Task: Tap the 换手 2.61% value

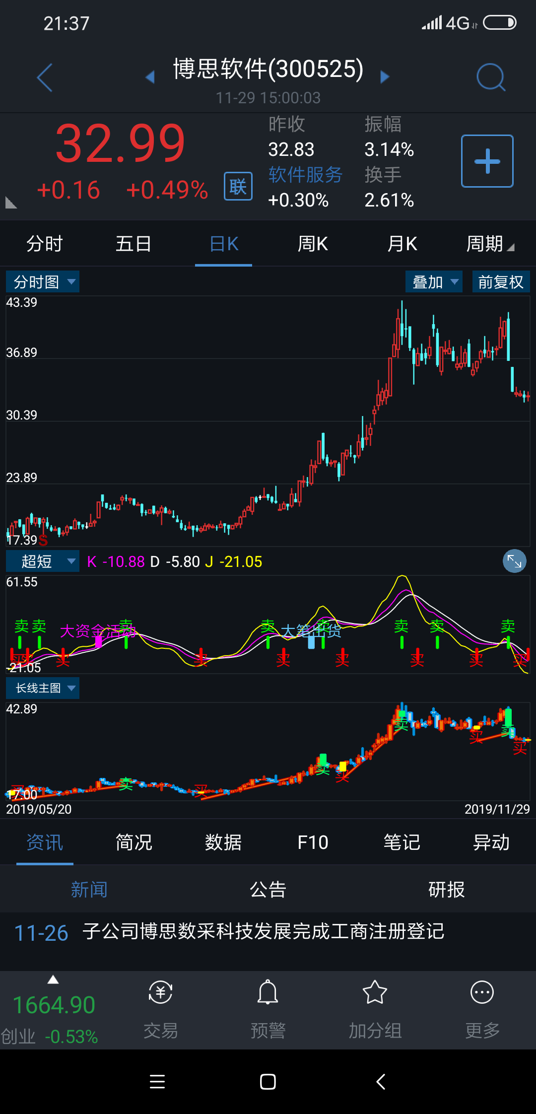Action: pyautogui.click(x=389, y=200)
